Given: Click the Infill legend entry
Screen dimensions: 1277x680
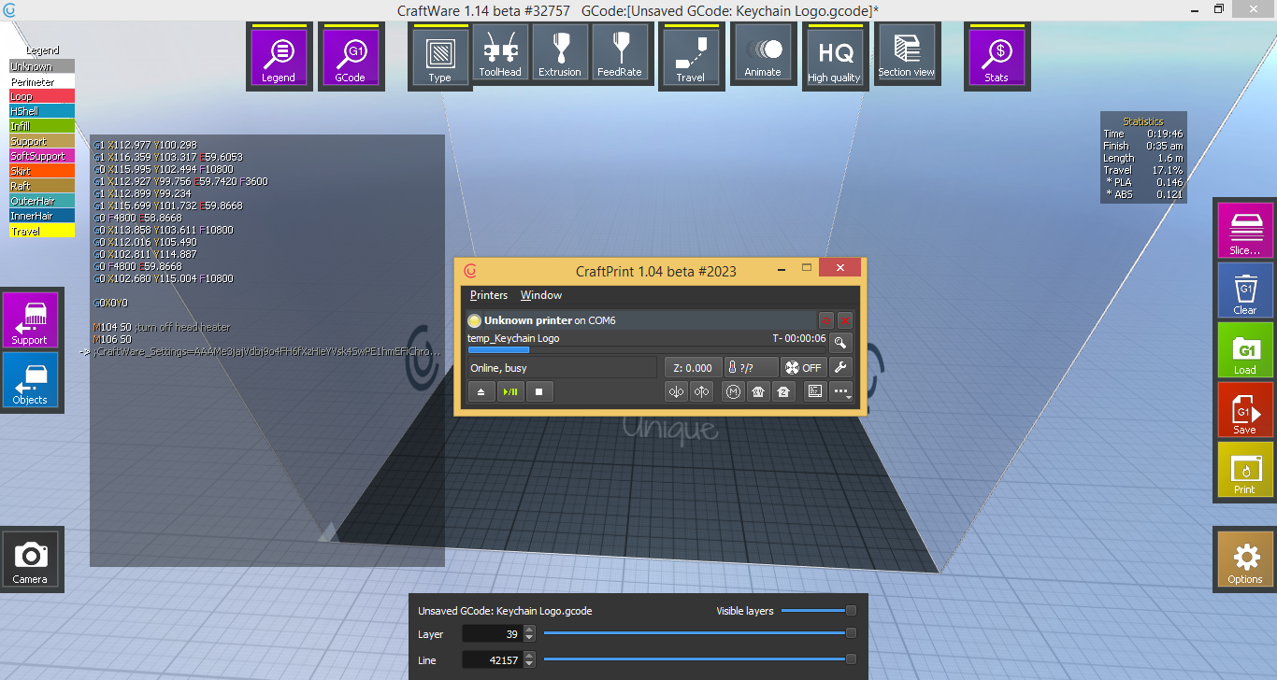Looking at the screenshot, I should pyautogui.click(x=42, y=126).
